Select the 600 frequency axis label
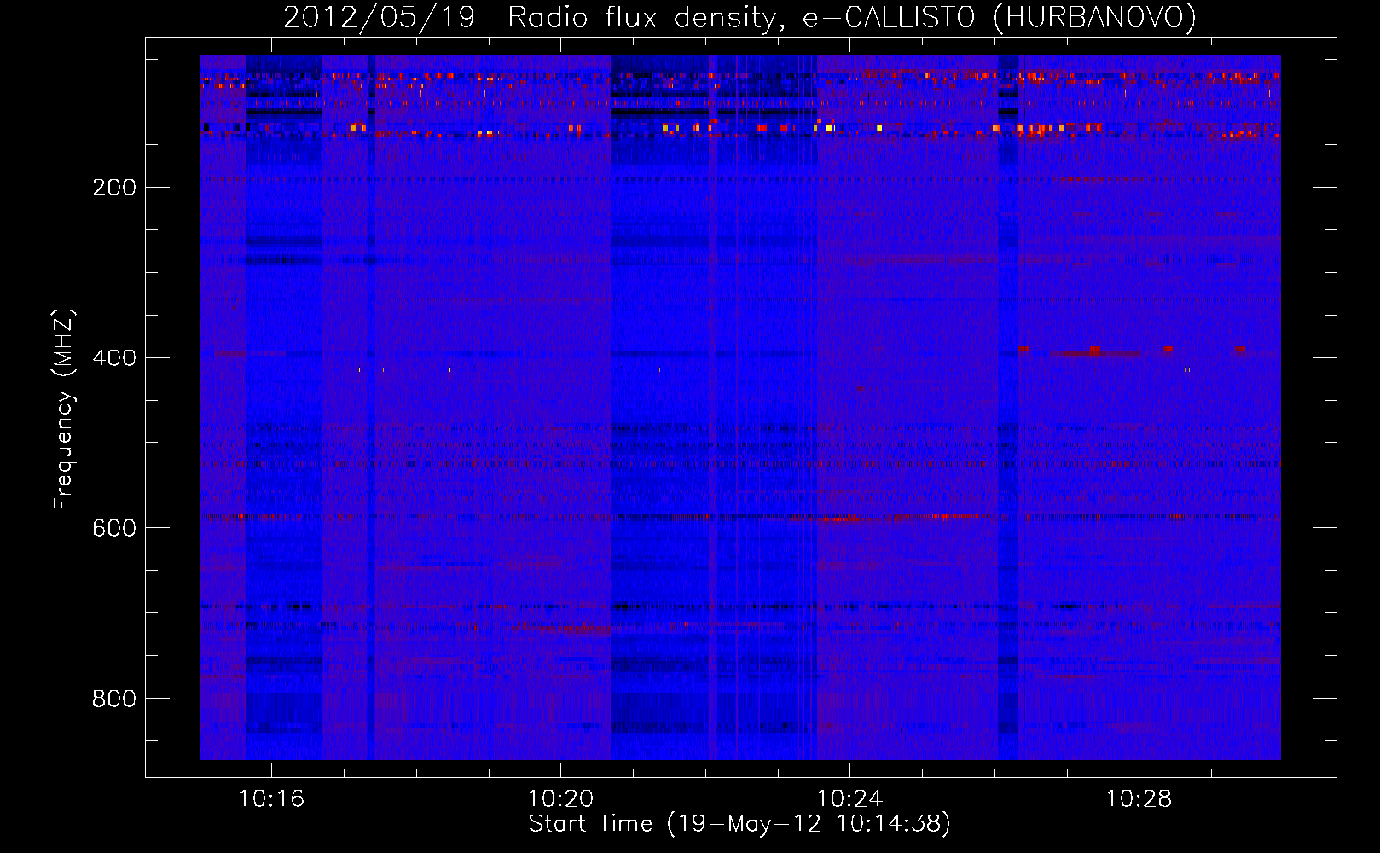This screenshot has width=1380, height=853. (114, 529)
